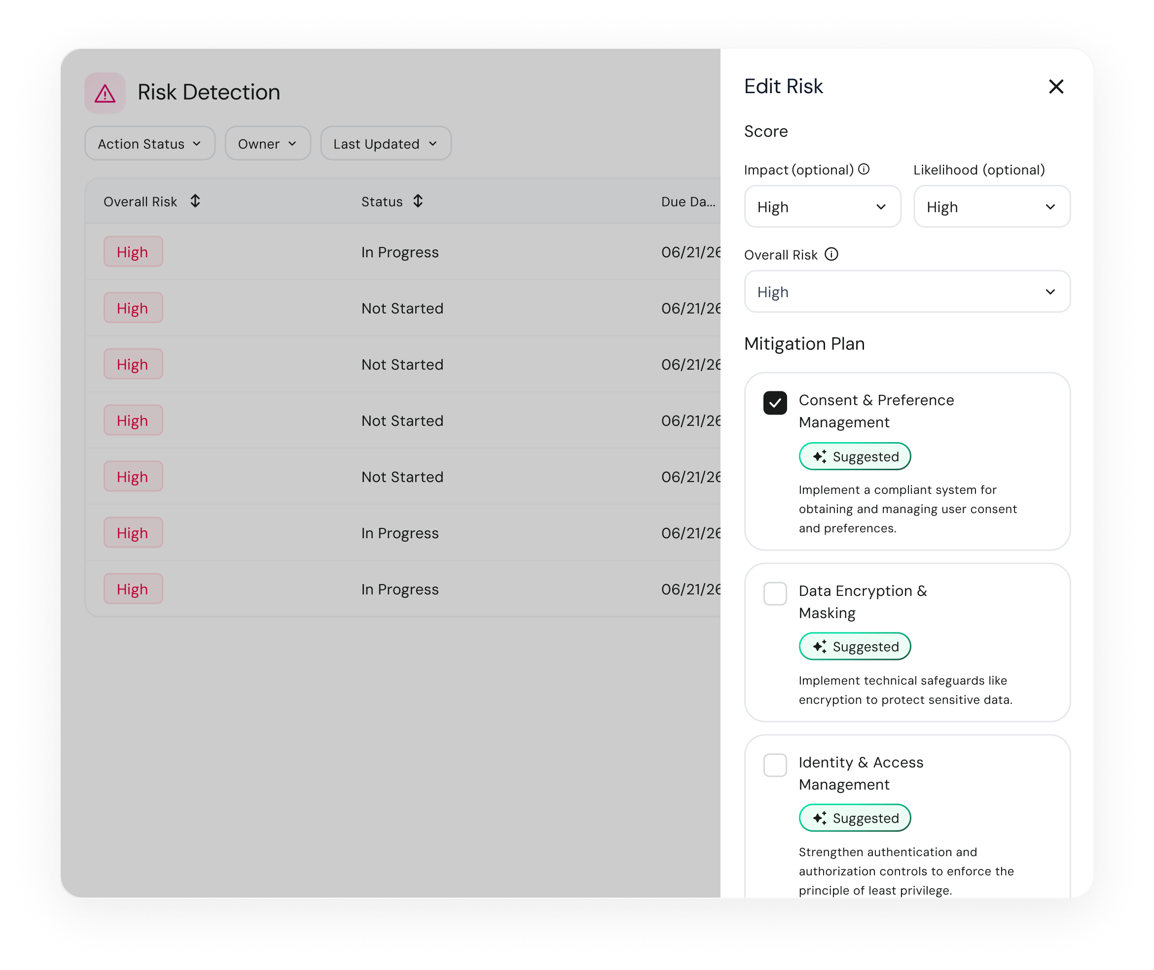This screenshot has width=1154, height=970.
Task: Click the Overall Risk info icon
Action: click(831, 254)
